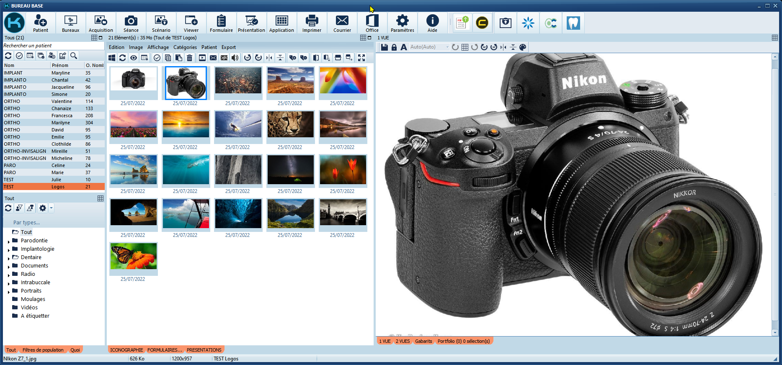Select the cheetah photo thumbnail
The width and height of the screenshot is (782, 365).
tap(290, 124)
